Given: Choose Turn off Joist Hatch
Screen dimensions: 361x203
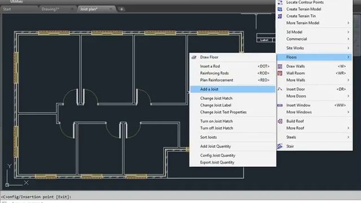Looking at the screenshot, I should (x=232, y=128).
